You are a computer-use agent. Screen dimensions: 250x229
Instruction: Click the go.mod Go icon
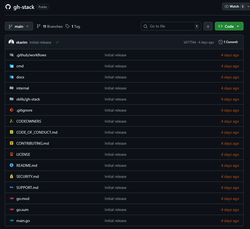point(12,198)
